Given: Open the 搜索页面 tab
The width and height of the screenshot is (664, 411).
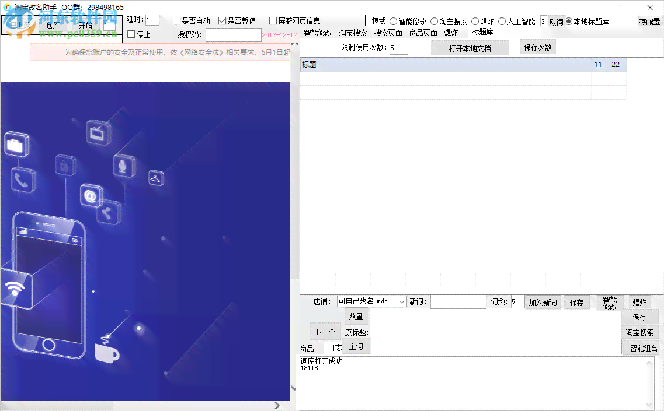Looking at the screenshot, I should (x=388, y=33).
